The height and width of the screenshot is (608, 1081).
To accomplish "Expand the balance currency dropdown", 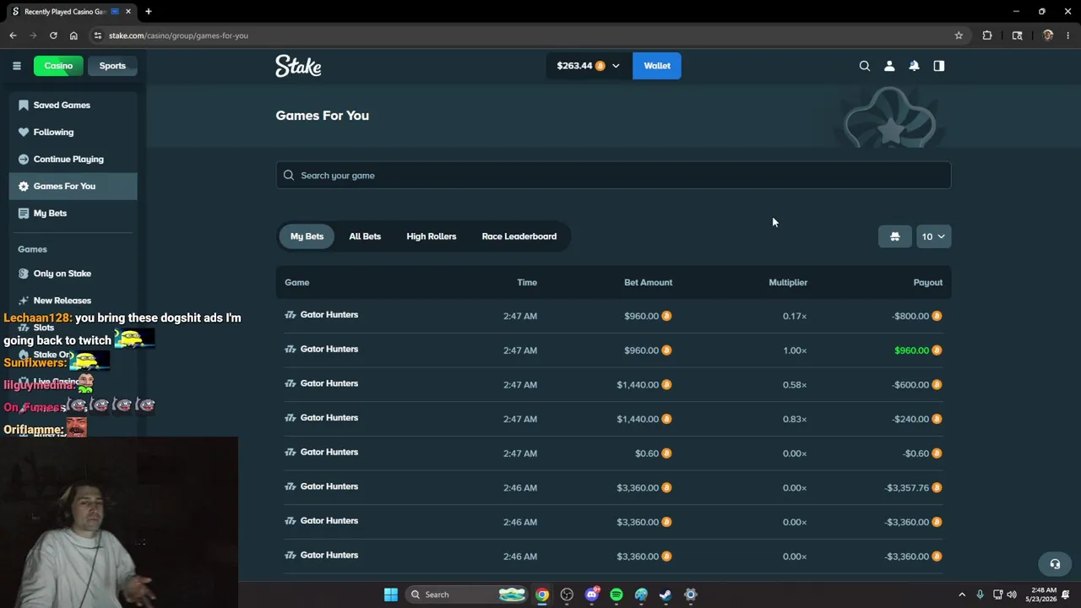I will click(x=616, y=66).
